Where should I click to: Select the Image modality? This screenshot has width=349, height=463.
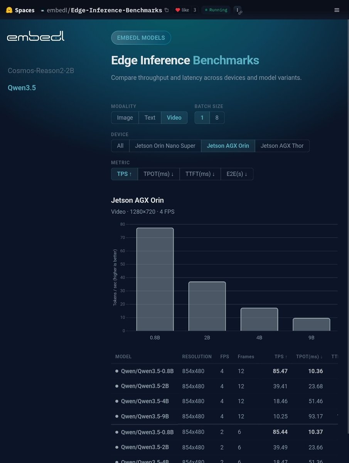tap(125, 118)
